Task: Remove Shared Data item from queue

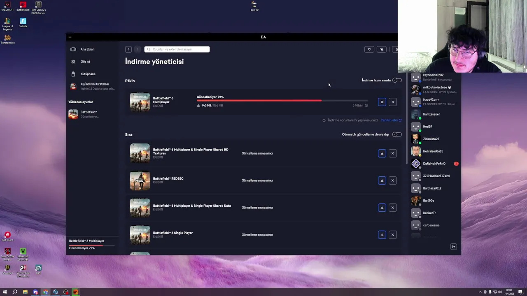Action: click(x=393, y=208)
